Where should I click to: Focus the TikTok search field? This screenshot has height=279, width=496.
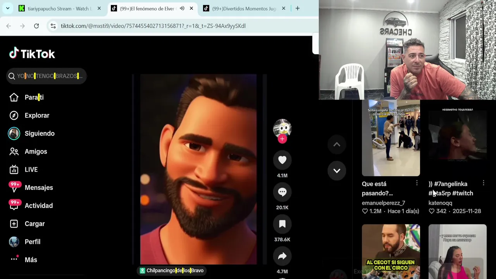46,76
